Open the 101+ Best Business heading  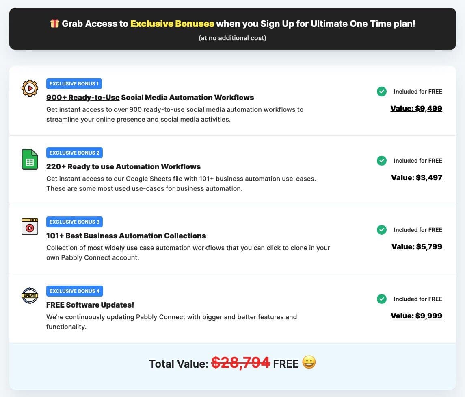(x=126, y=236)
